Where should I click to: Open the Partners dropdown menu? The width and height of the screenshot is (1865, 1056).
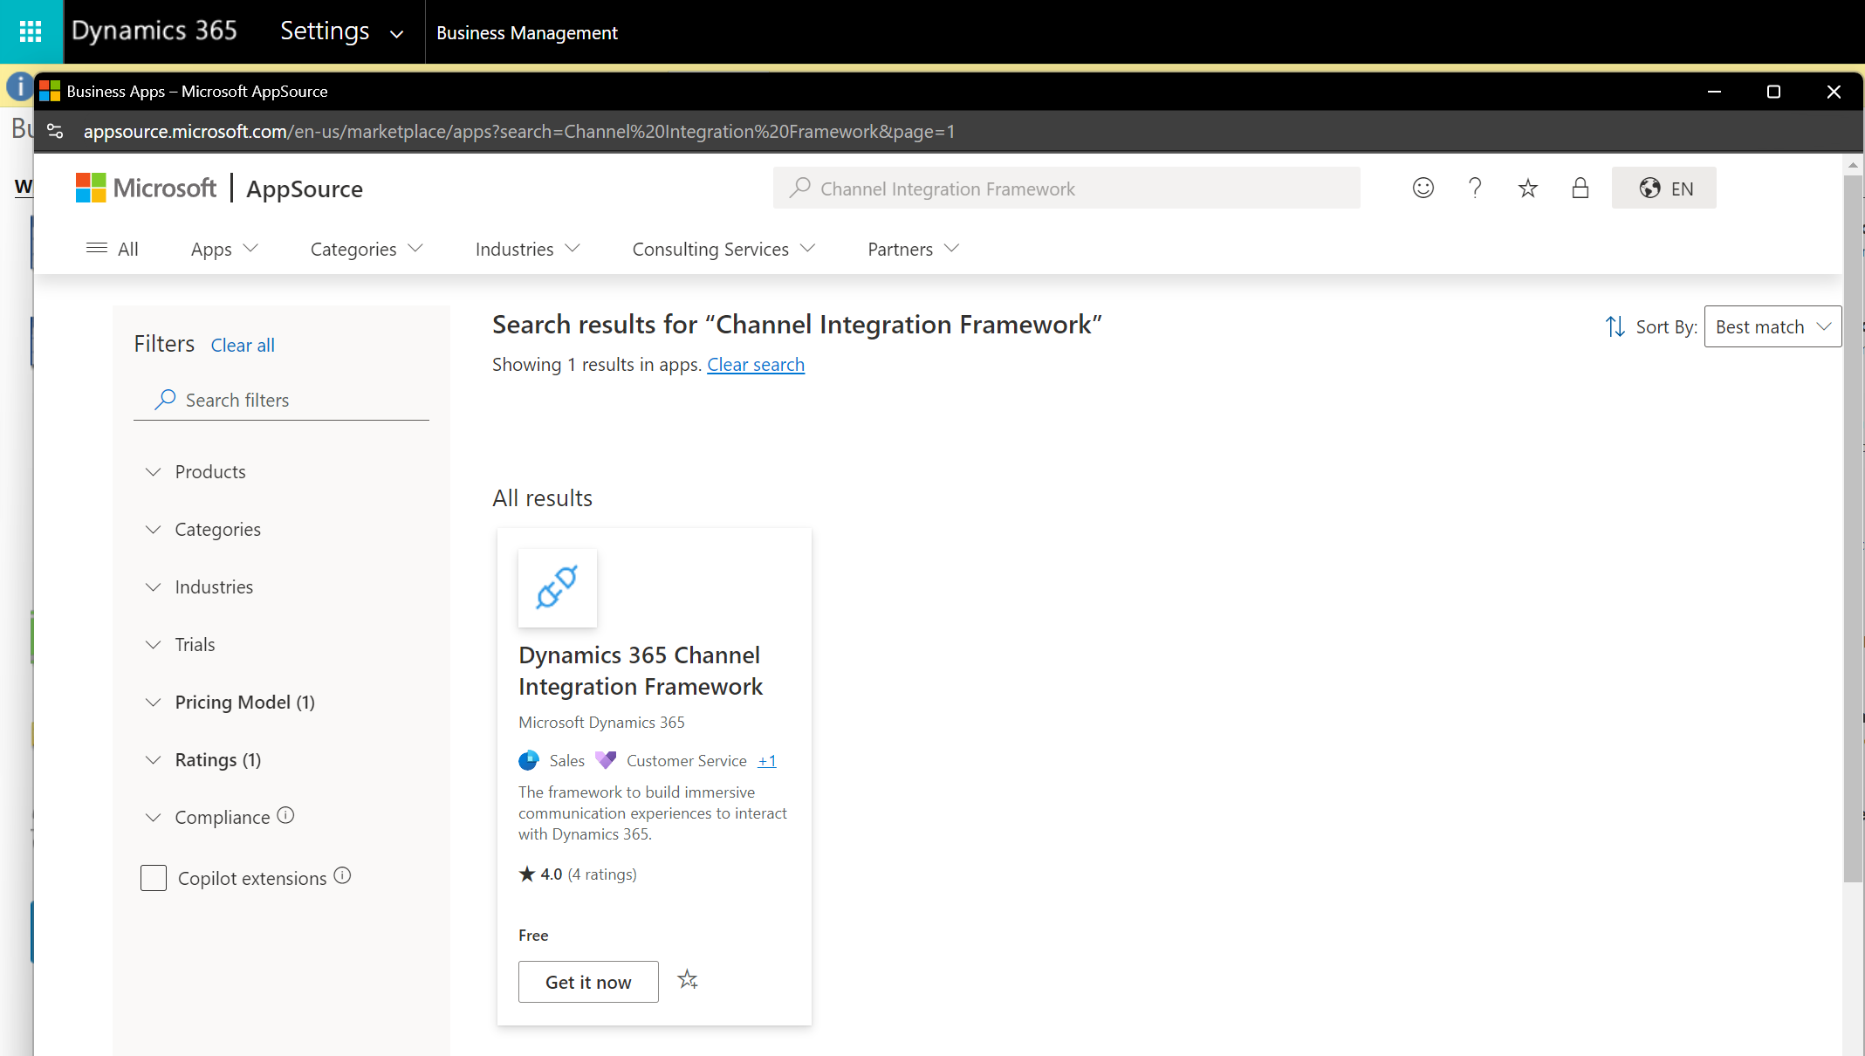pos(913,249)
